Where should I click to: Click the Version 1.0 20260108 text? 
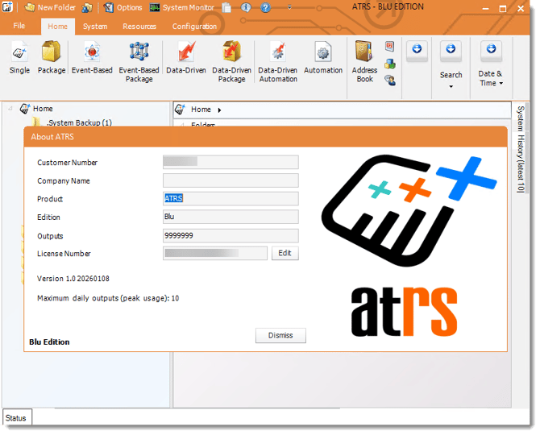(73, 279)
